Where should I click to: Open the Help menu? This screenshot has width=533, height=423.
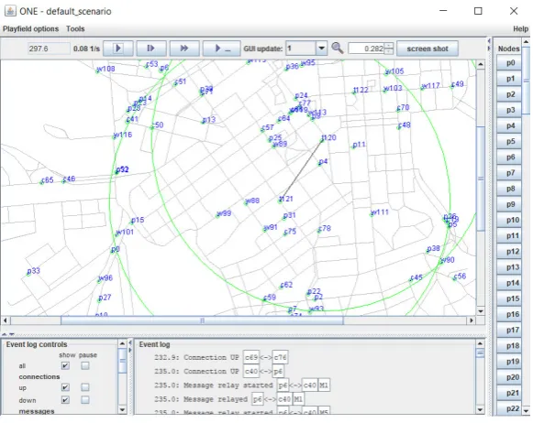click(520, 29)
